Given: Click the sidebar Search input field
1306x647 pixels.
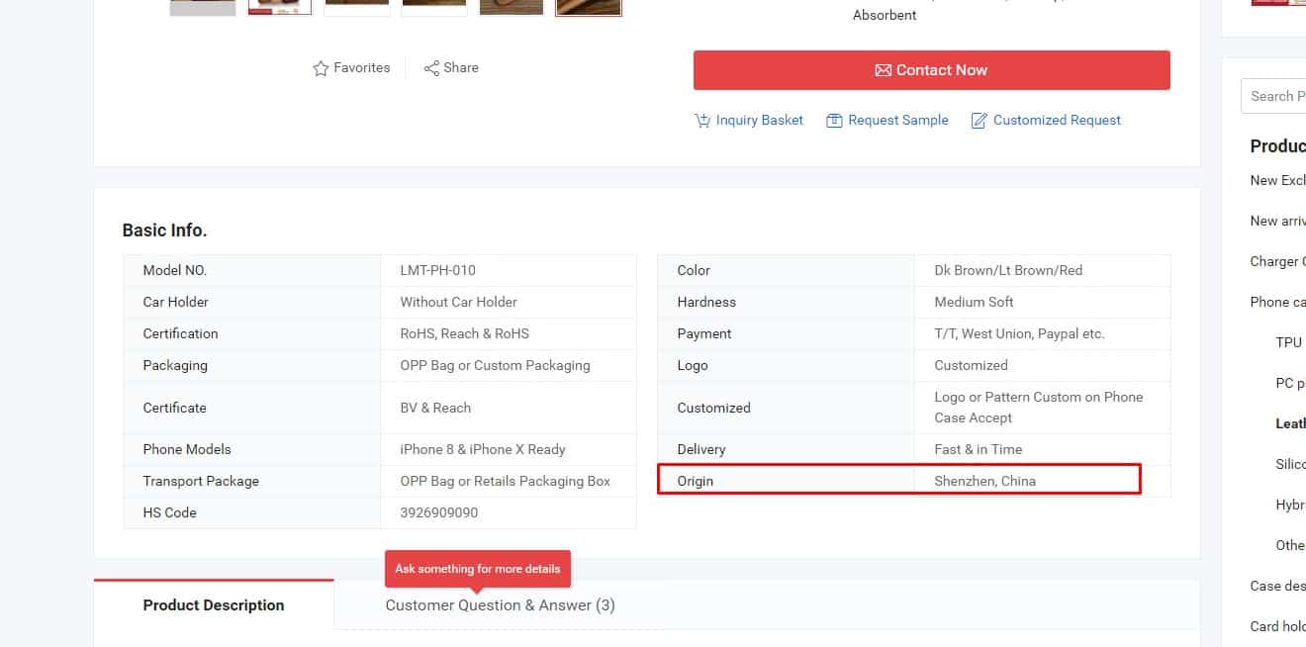Looking at the screenshot, I should [x=1273, y=96].
